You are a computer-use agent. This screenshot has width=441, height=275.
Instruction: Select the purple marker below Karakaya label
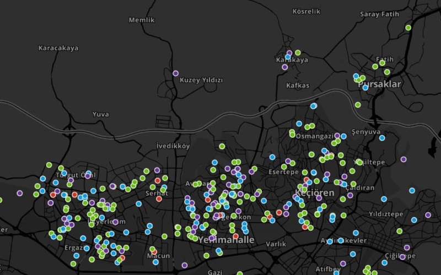pos(284,67)
